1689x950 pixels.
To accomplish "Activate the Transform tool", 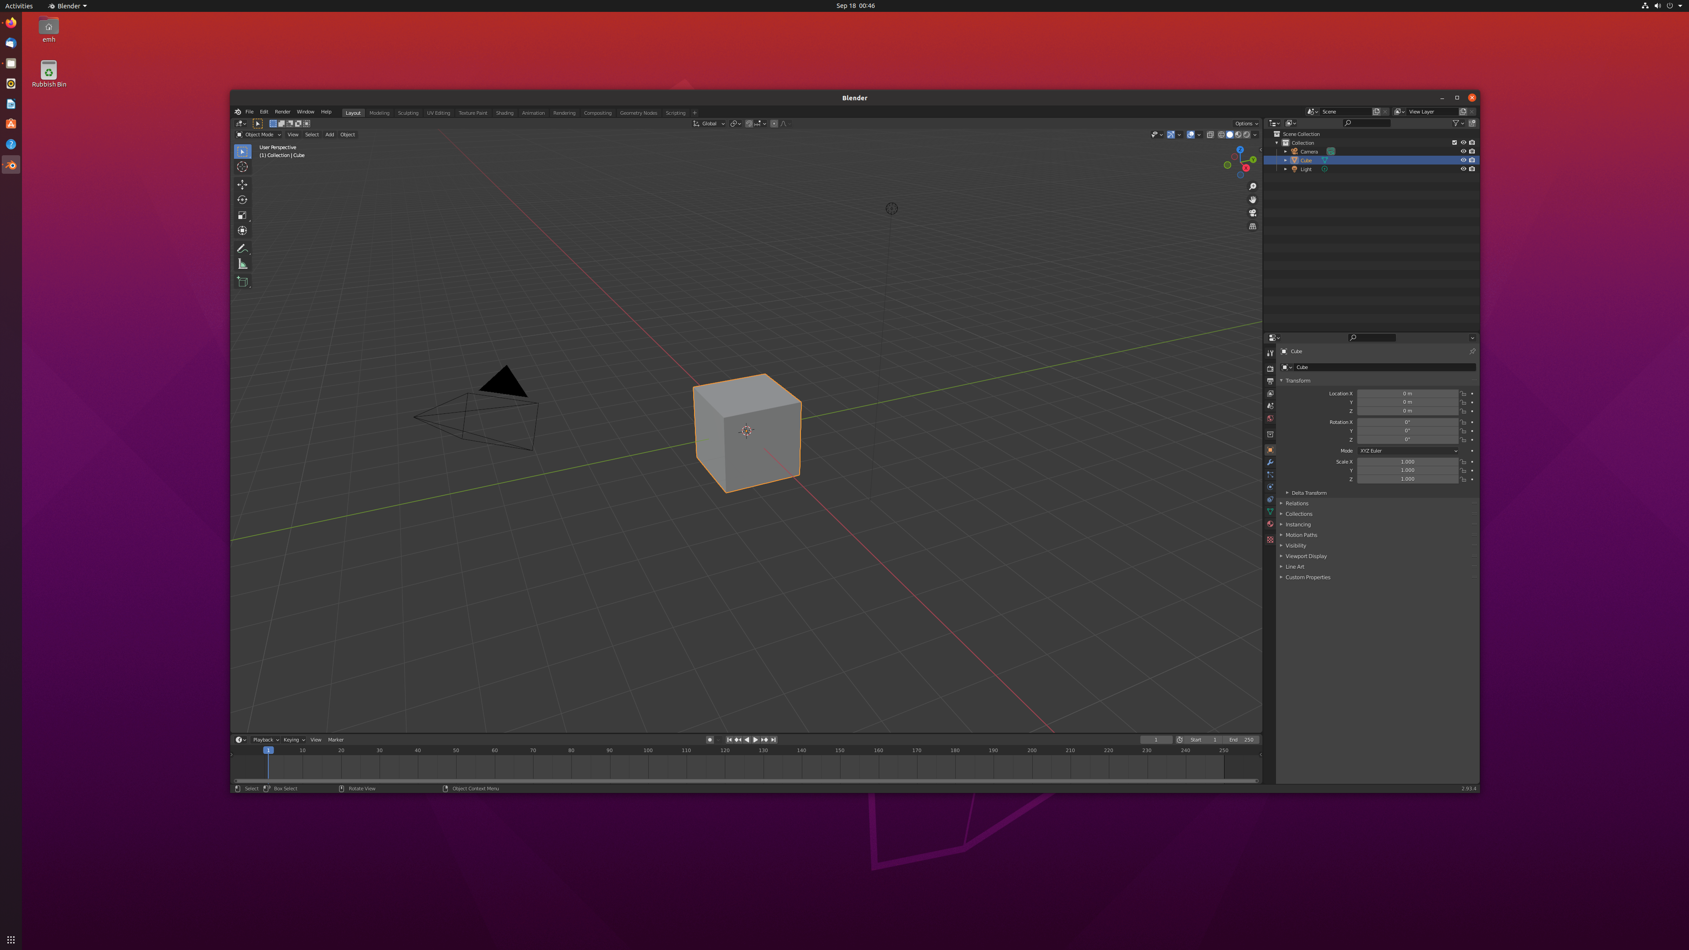I will [x=243, y=230].
